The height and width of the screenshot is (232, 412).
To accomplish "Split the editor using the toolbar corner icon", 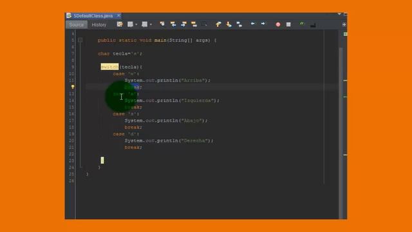I will [344, 24].
